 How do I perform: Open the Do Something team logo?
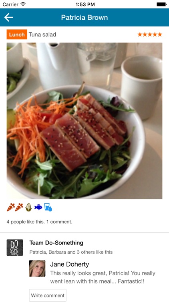[15, 248]
